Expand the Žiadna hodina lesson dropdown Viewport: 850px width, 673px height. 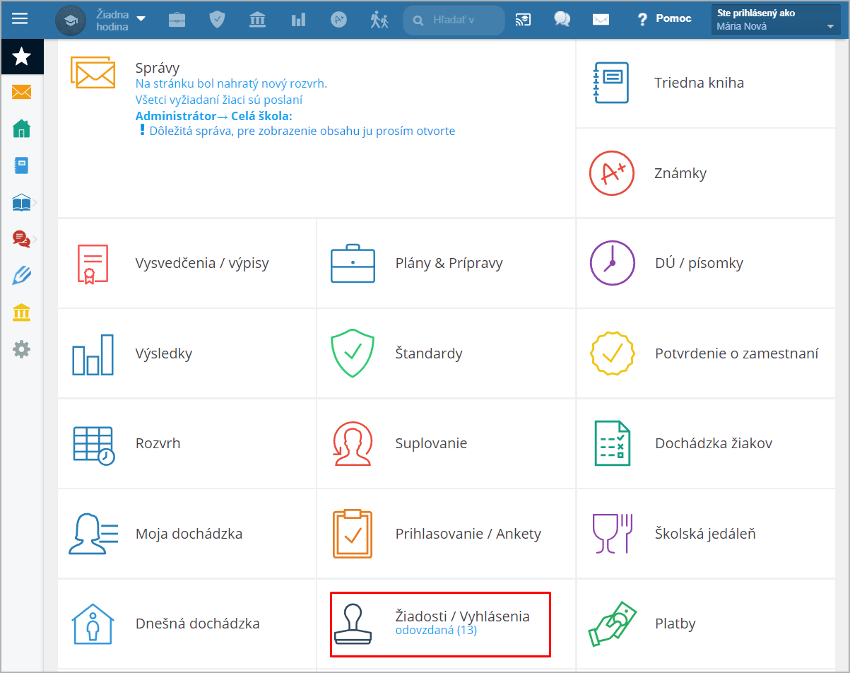(121, 20)
